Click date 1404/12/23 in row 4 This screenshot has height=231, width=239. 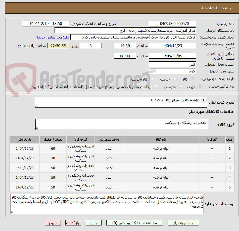tap(25, 177)
